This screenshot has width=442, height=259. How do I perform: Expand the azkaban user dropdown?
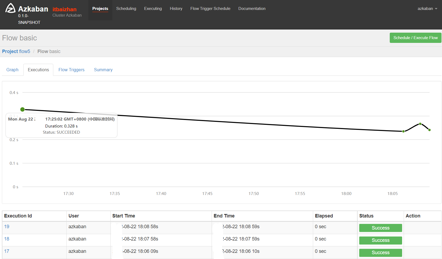point(427,9)
